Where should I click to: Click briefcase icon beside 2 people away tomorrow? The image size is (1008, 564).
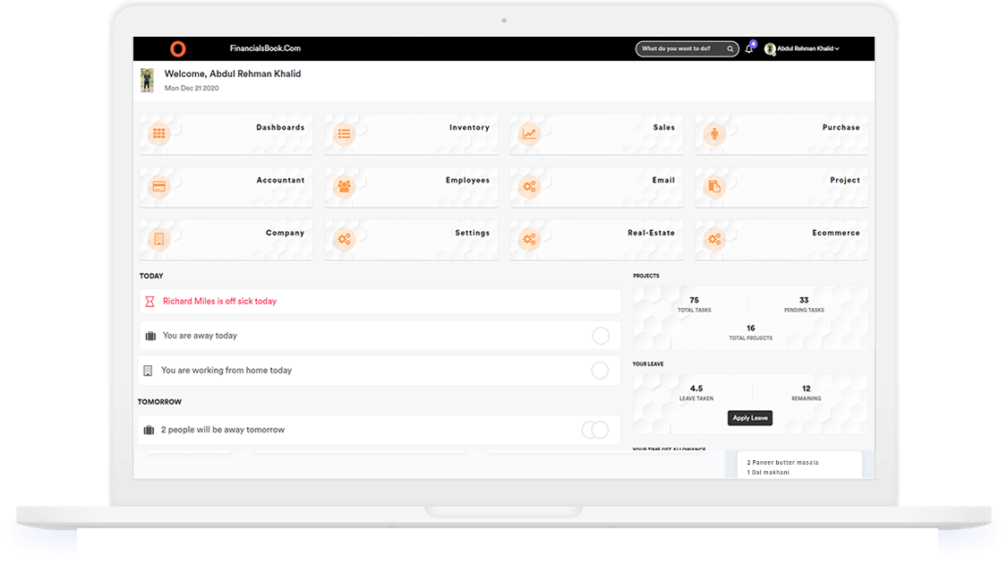(x=149, y=430)
